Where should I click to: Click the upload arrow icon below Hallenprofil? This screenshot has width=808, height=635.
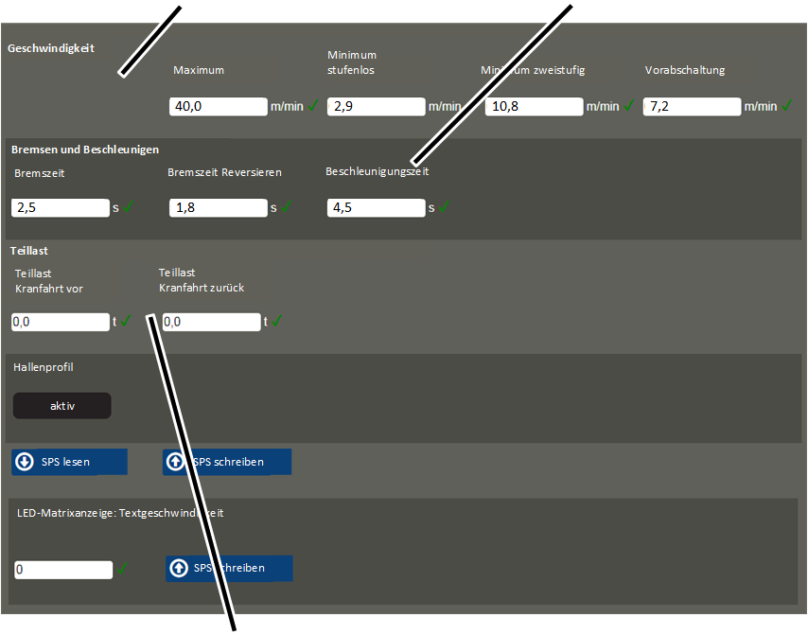pos(176,462)
